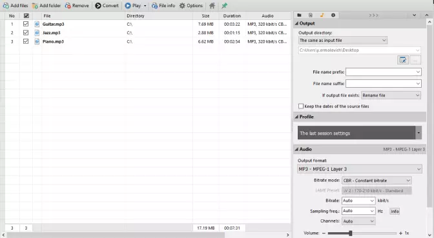
Task: Click the Piano.mp3 file type icon
Action: (x=37, y=41)
